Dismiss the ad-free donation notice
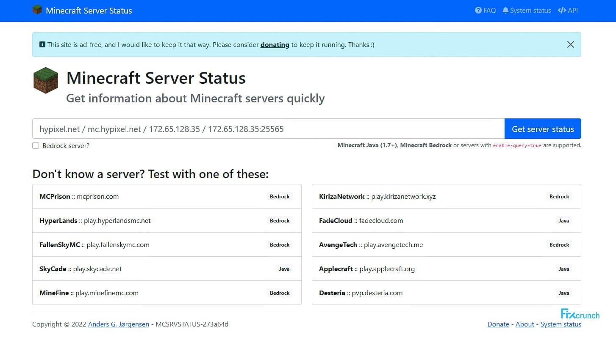616x343 pixels. pyautogui.click(x=571, y=44)
